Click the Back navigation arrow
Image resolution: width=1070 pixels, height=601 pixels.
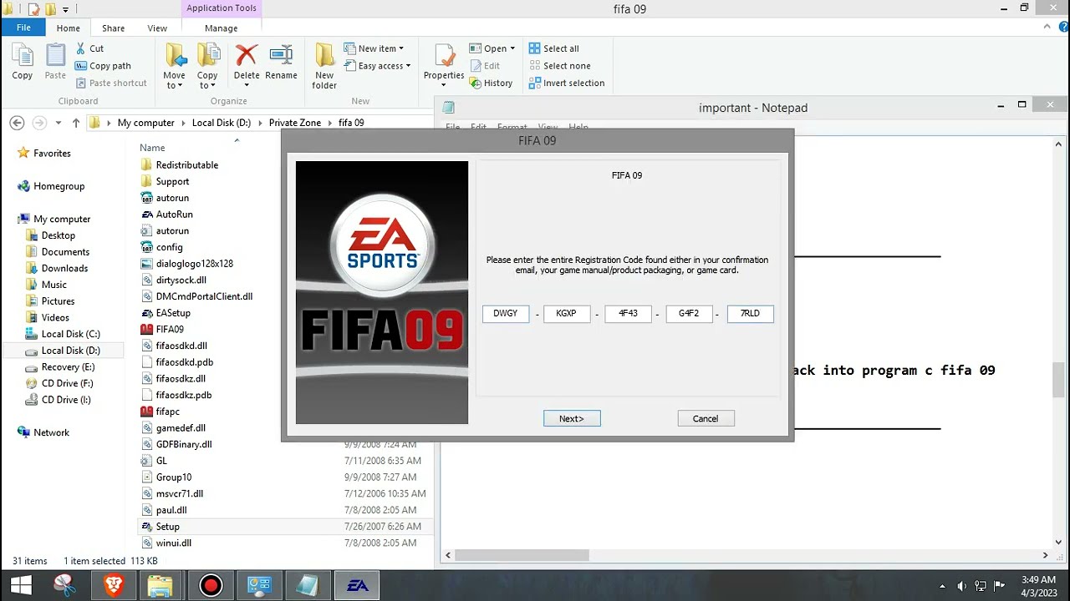tap(17, 123)
